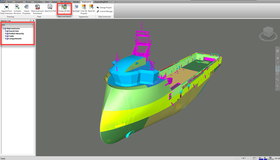The height and width of the screenshot is (160, 280).
Task: Launch ShipConstructor Switchback
Action: click(38, 7)
